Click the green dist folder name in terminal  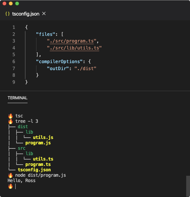click(23, 127)
